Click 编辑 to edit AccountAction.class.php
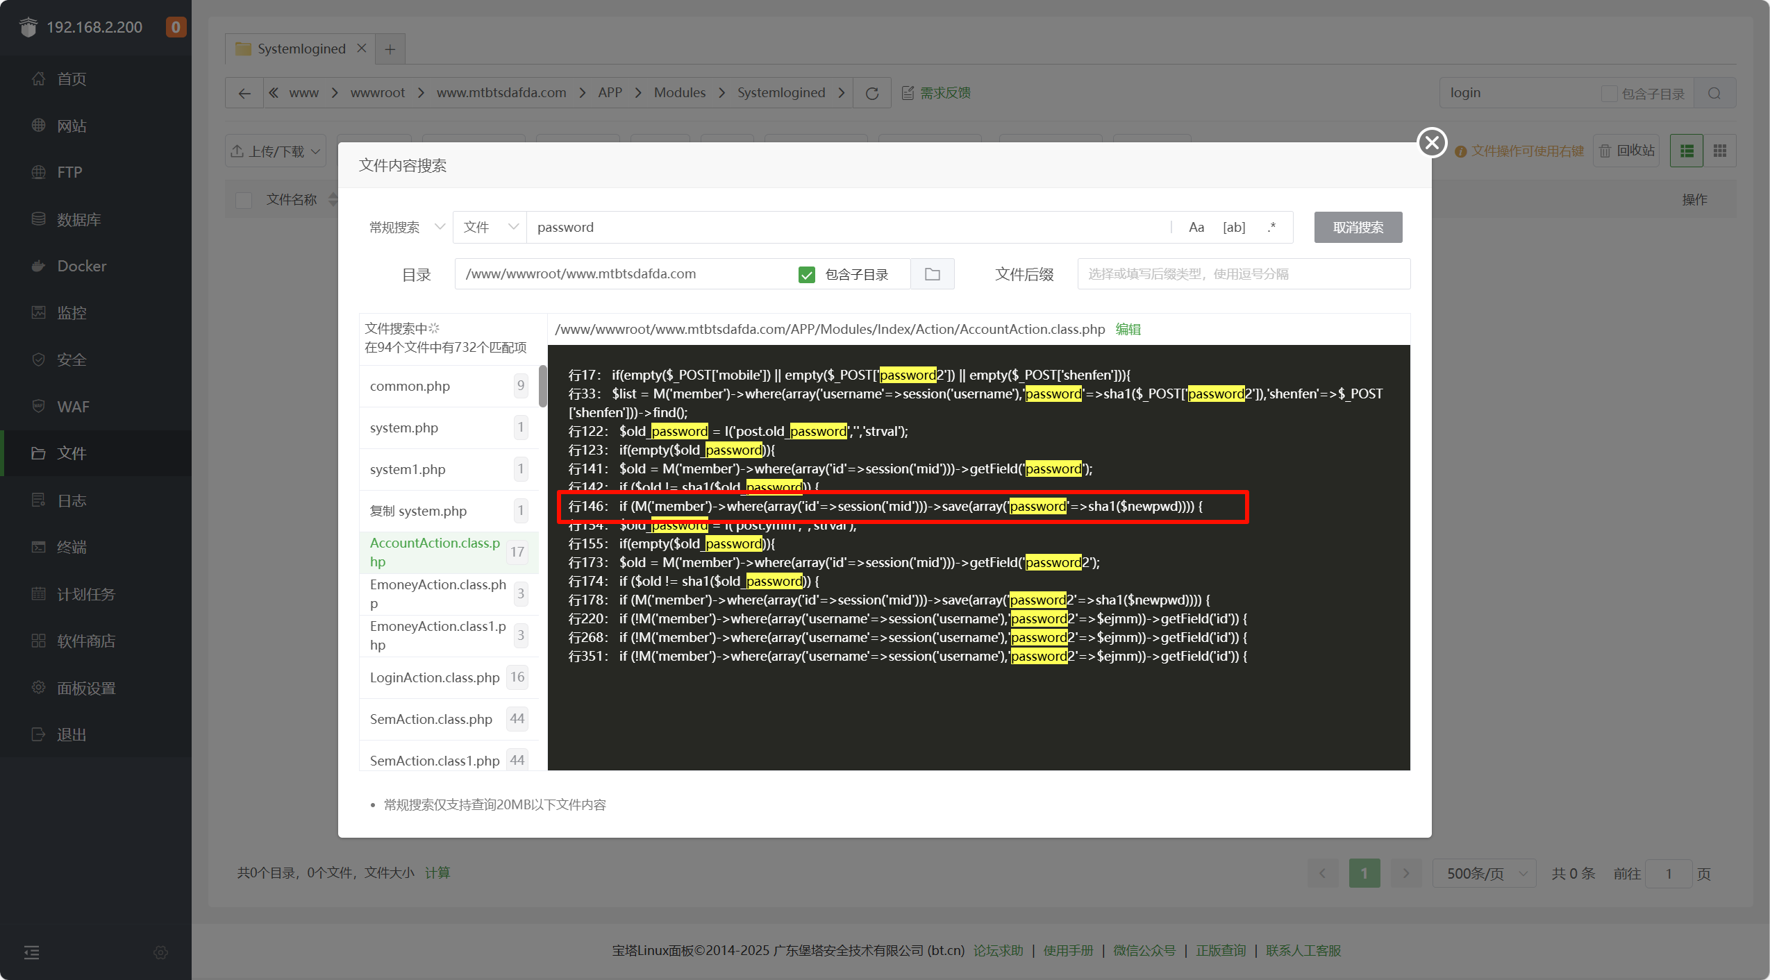 (1128, 330)
